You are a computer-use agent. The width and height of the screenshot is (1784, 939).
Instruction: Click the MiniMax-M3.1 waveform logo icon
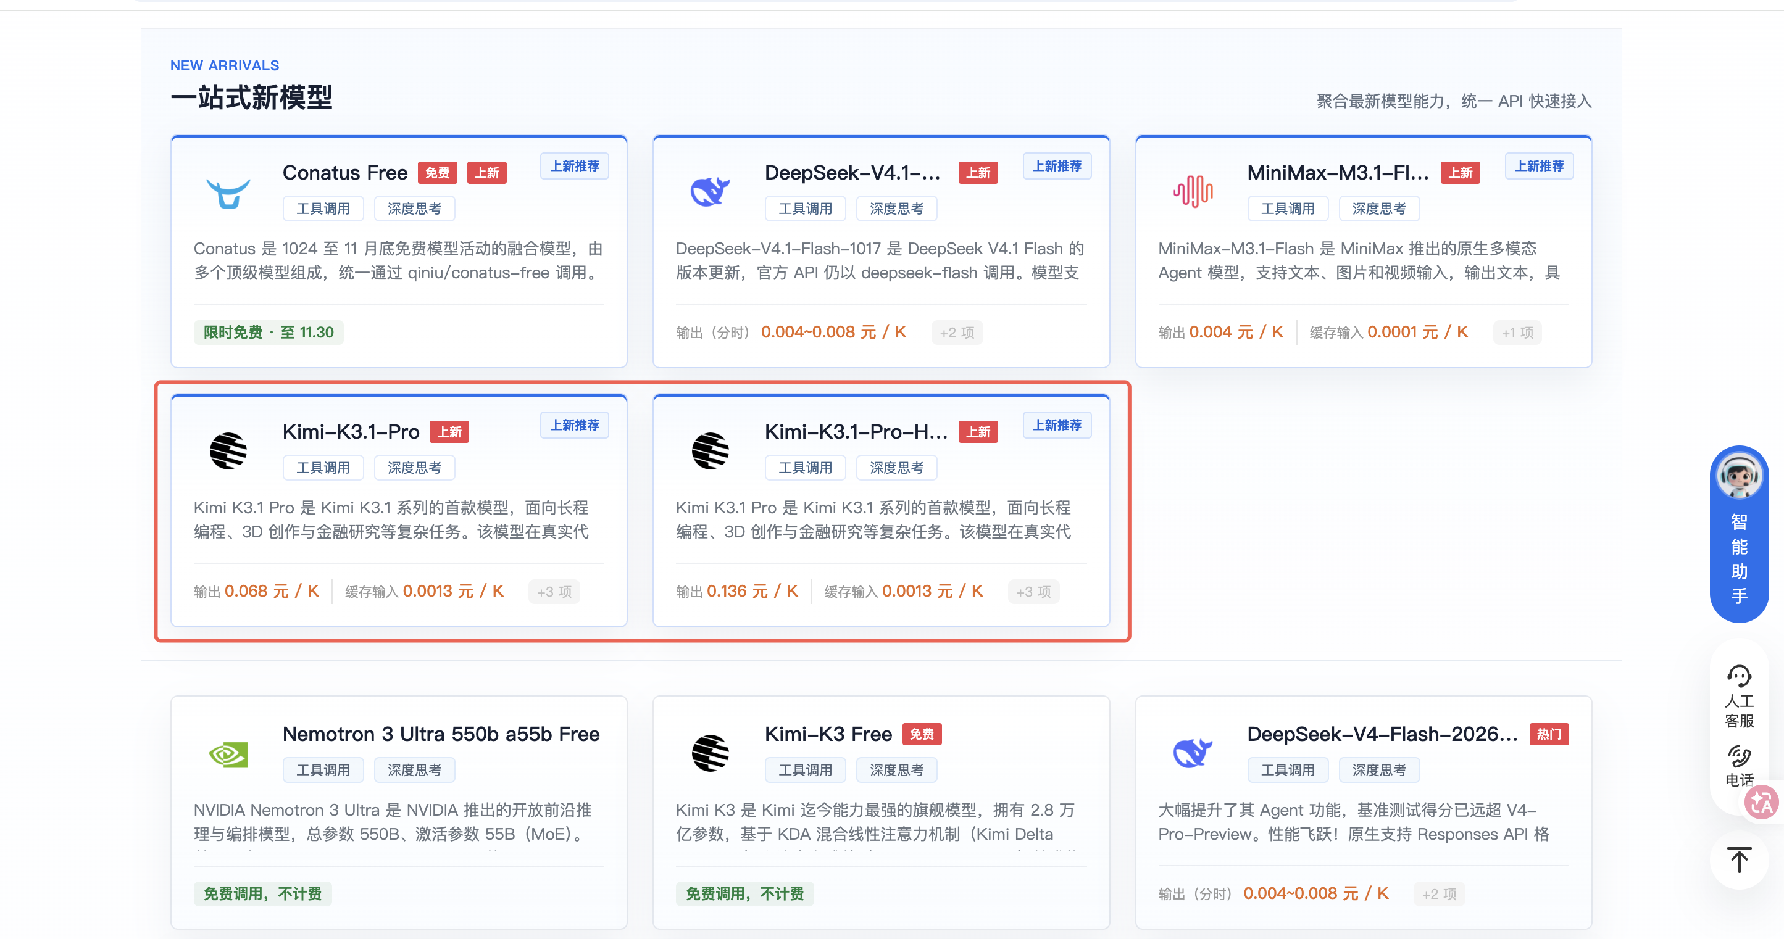1193,192
